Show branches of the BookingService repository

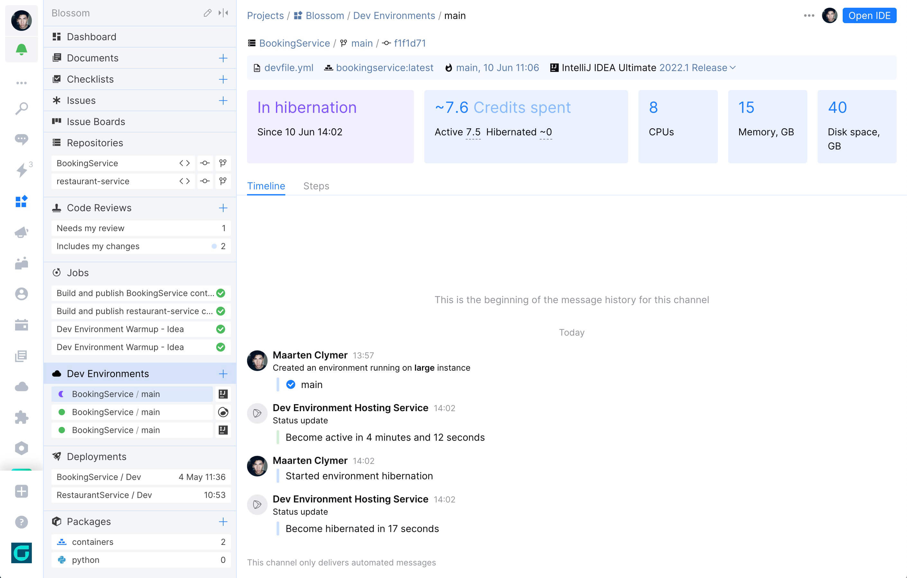[x=223, y=163]
